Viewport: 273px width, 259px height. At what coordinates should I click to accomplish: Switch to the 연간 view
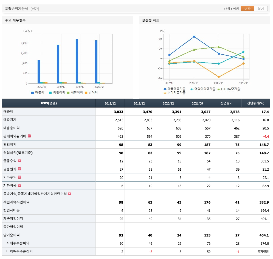(x=247, y=9)
